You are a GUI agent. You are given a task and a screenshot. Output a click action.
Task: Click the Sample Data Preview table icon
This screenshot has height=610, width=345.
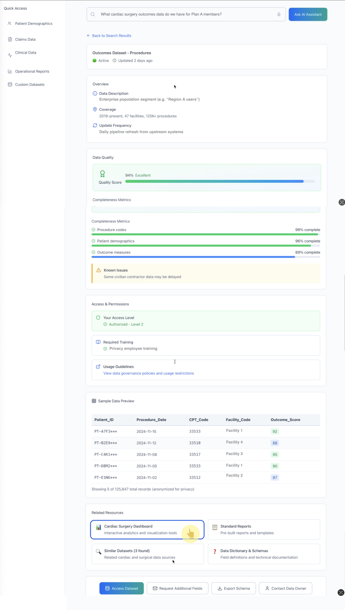94,401
